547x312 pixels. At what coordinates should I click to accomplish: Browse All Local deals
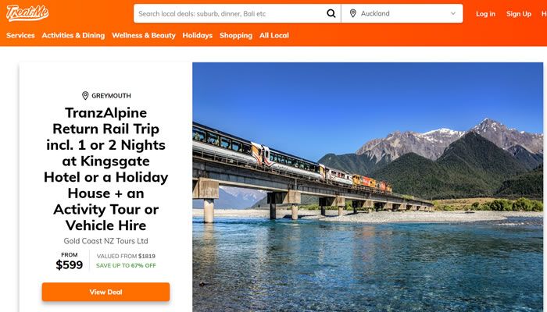tap(274, 35)
